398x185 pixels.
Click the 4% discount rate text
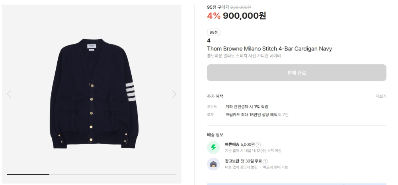tap(214, 16)
